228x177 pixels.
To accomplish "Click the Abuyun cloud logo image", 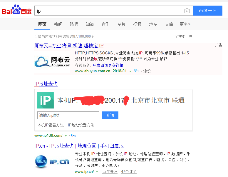I will coord(52,62).
